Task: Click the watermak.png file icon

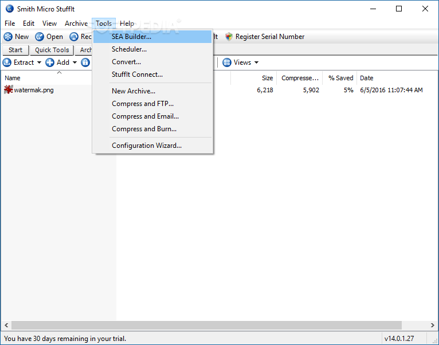Action: pos(9,89)
